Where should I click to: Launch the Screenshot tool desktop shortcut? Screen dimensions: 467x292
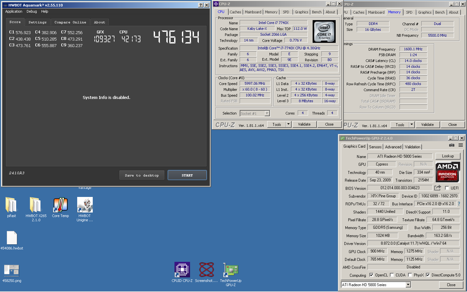206,272
